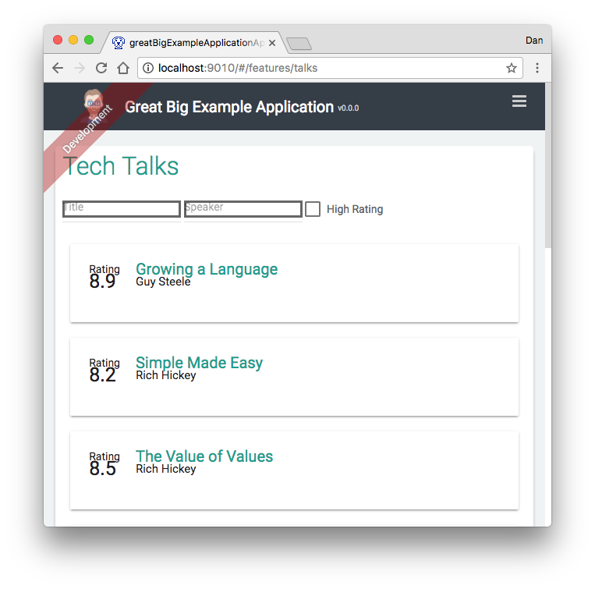The height and width of the screenshot is (589, 595).
Task: Click the page vertical scrollbar thumb
Action: pos(548,165)
